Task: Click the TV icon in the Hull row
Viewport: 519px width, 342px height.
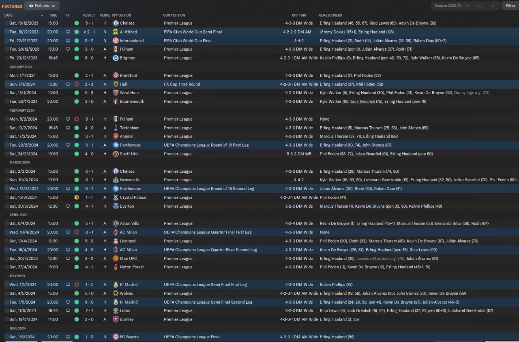Action: [x=68, y=84]
